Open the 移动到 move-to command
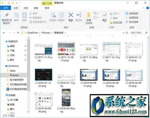Viewport: 150px width, 118px height. click(x=53, y=17)
